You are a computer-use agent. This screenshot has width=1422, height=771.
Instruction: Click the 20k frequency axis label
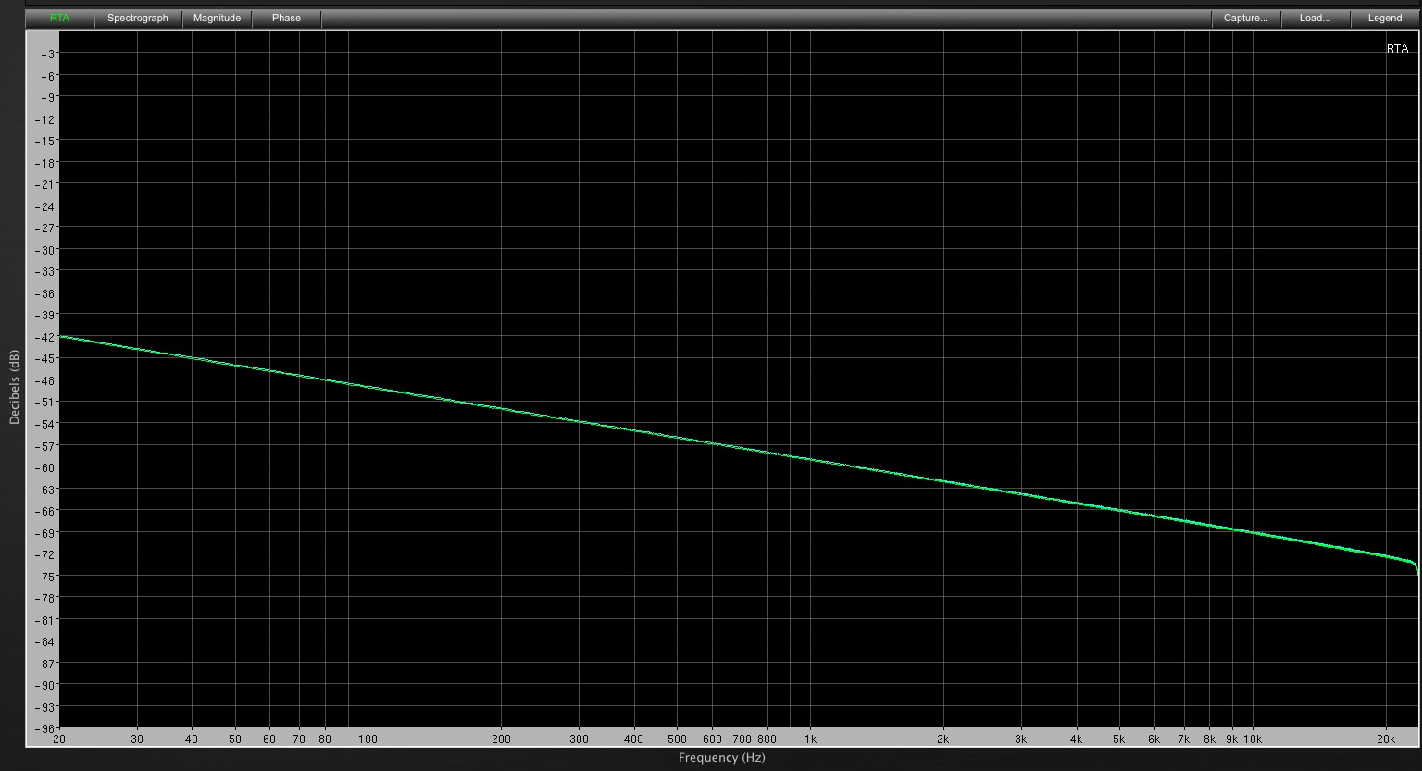[1386, 740]
